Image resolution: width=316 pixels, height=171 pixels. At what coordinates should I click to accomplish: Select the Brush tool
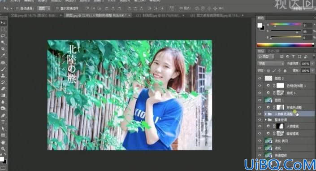(x=3, y=69)
